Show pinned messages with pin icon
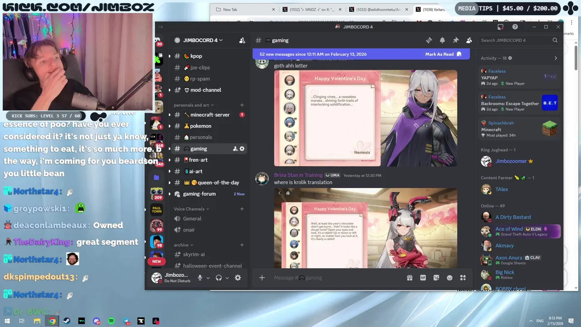Image resolution: width=581 pixels, height=327 pixels. [x=456, y=40]
